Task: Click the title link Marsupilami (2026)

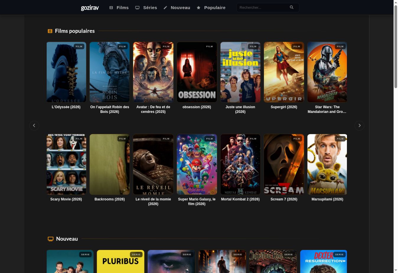Action: point(327,199)
